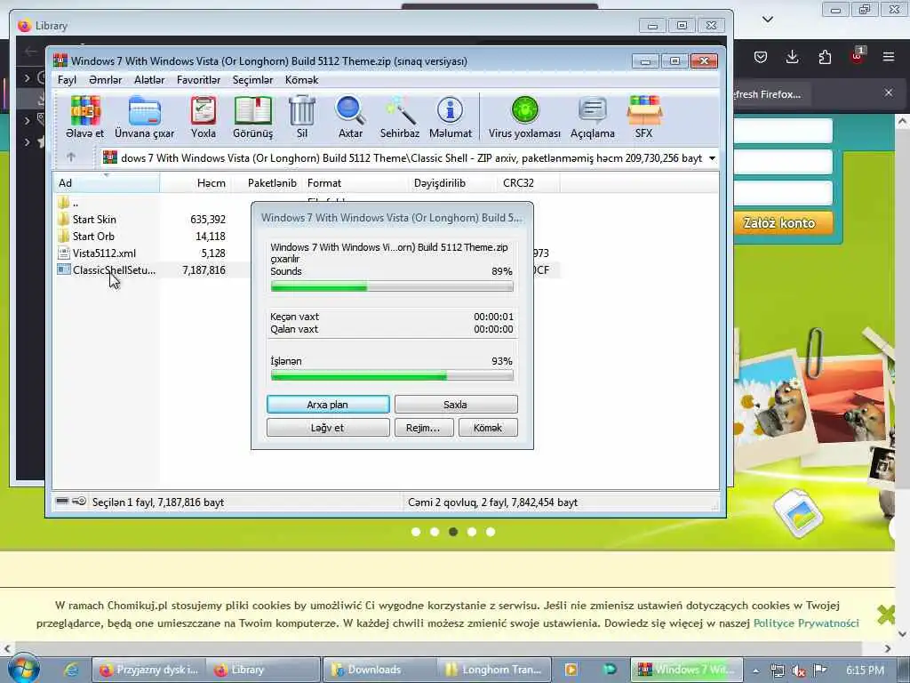The image size is (910, 683).
Task: Open the Favoritlər menu
Action: 198,79
